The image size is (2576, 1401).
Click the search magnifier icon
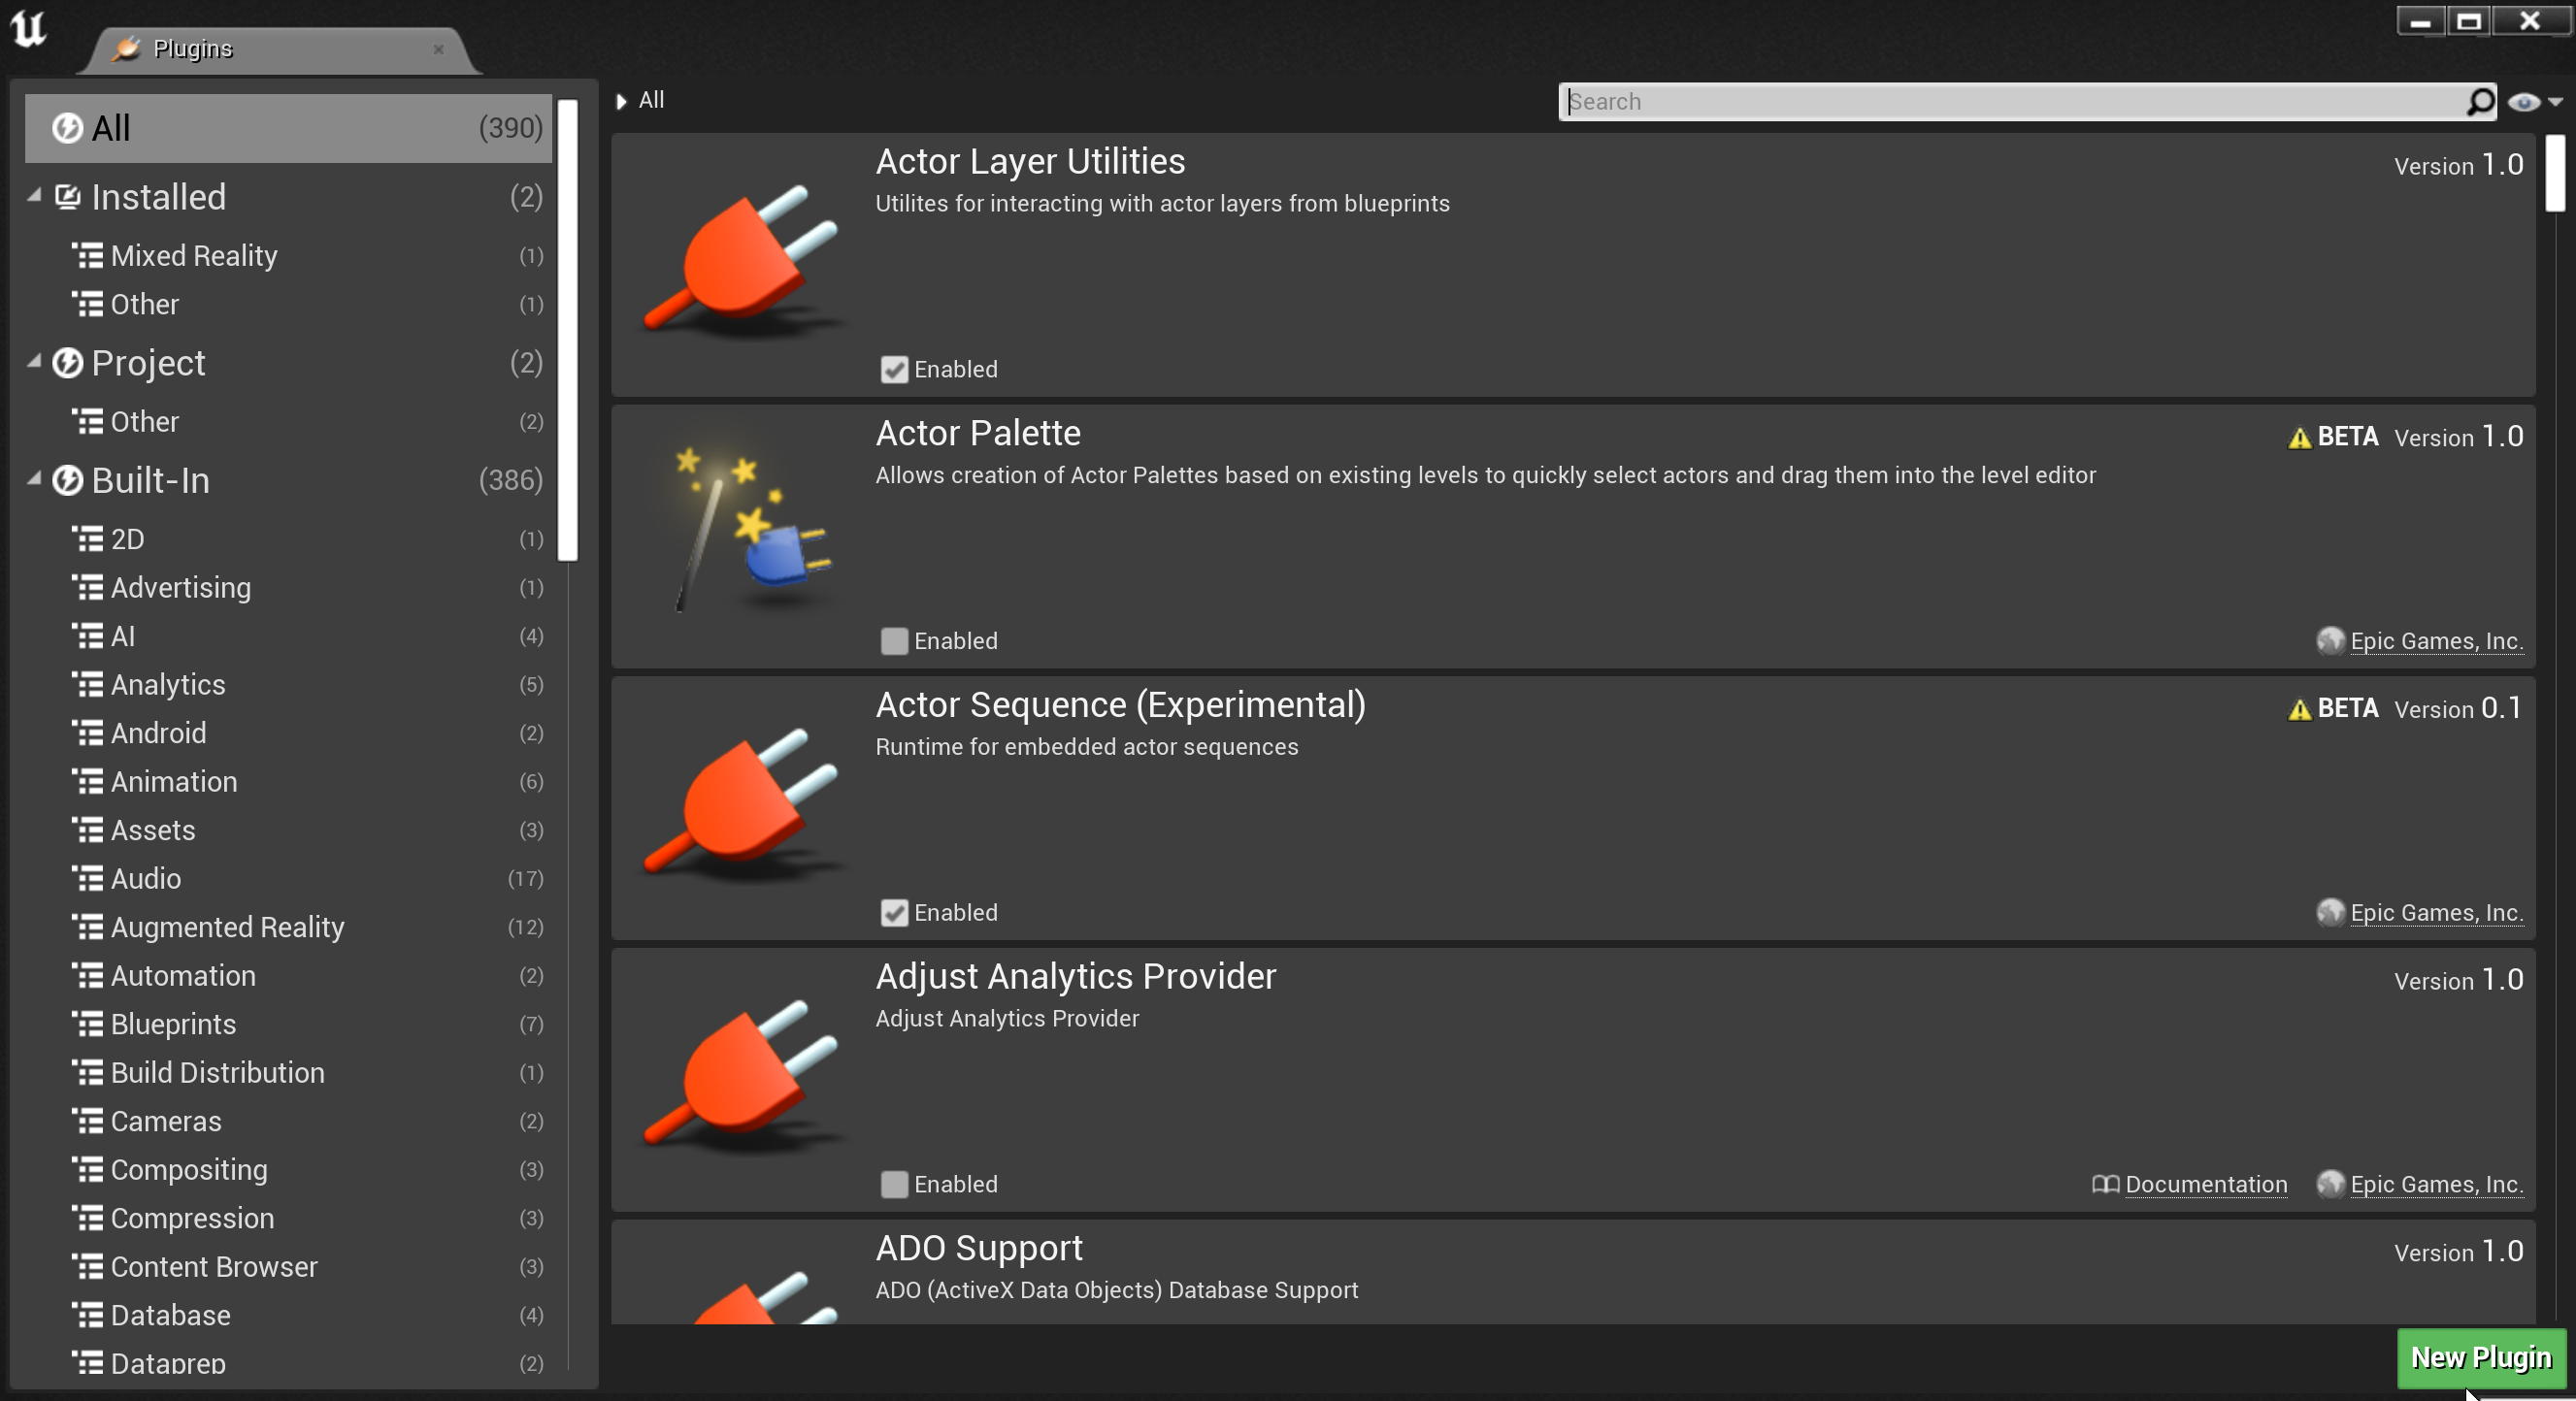click(2479, 101)
